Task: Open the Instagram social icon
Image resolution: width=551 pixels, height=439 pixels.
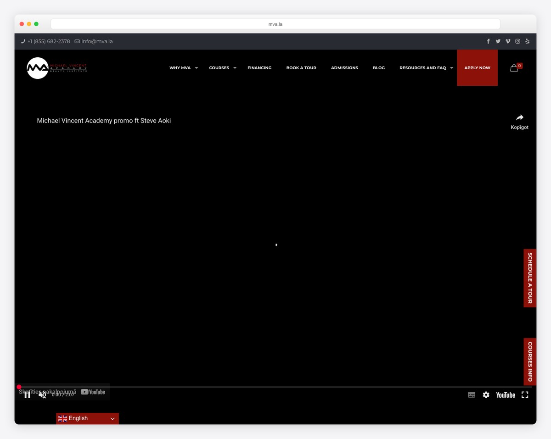Action: click(517, 41)
